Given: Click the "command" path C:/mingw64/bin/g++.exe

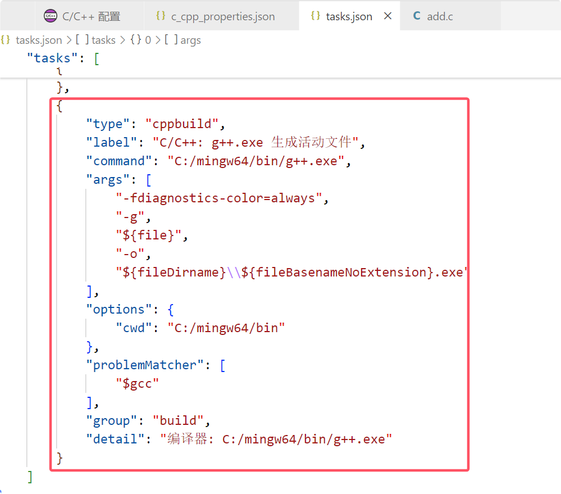Looking at the screenshot, I should point(256,161).
